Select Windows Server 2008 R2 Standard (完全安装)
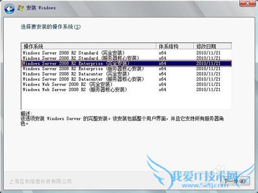 click(x=126, y=53)
